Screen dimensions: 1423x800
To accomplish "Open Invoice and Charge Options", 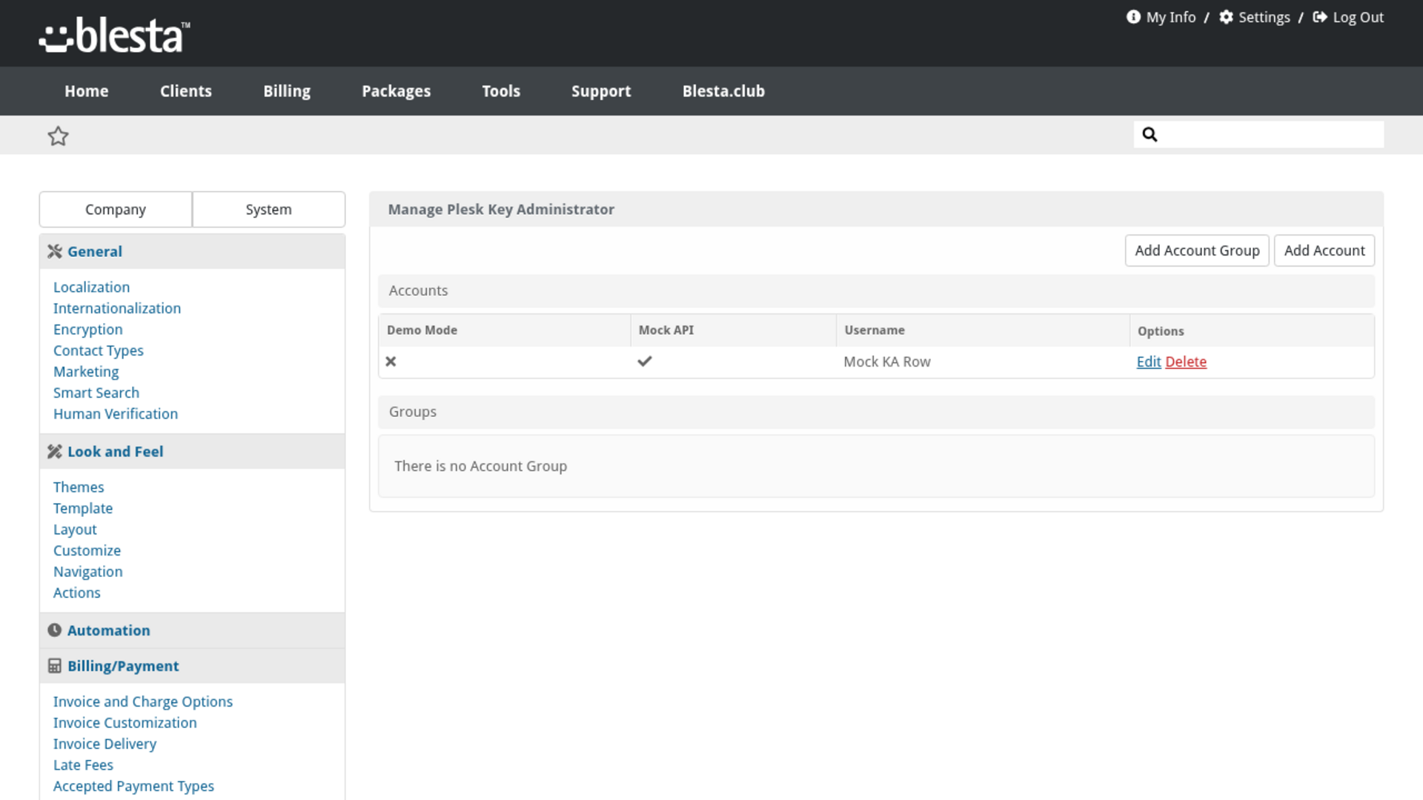I will 143,701.
